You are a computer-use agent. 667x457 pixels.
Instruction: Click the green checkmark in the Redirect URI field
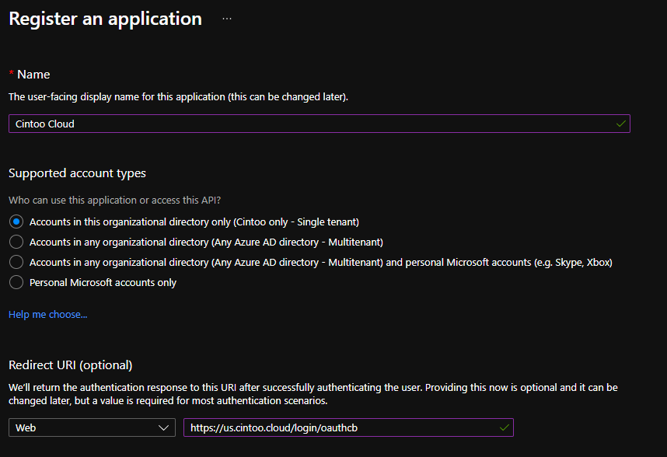point(504,427)
